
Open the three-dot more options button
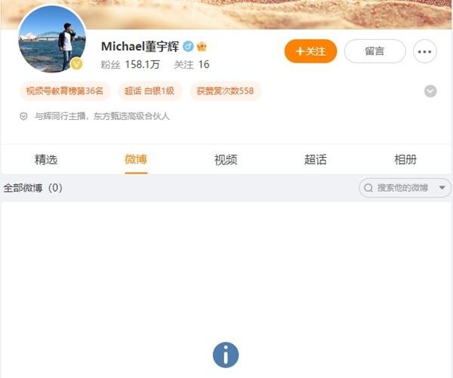(x=424, y=51)
